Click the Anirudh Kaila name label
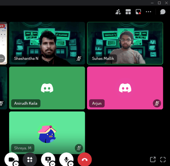The width and height of the screenshot is (170, 166). point(26,103)
